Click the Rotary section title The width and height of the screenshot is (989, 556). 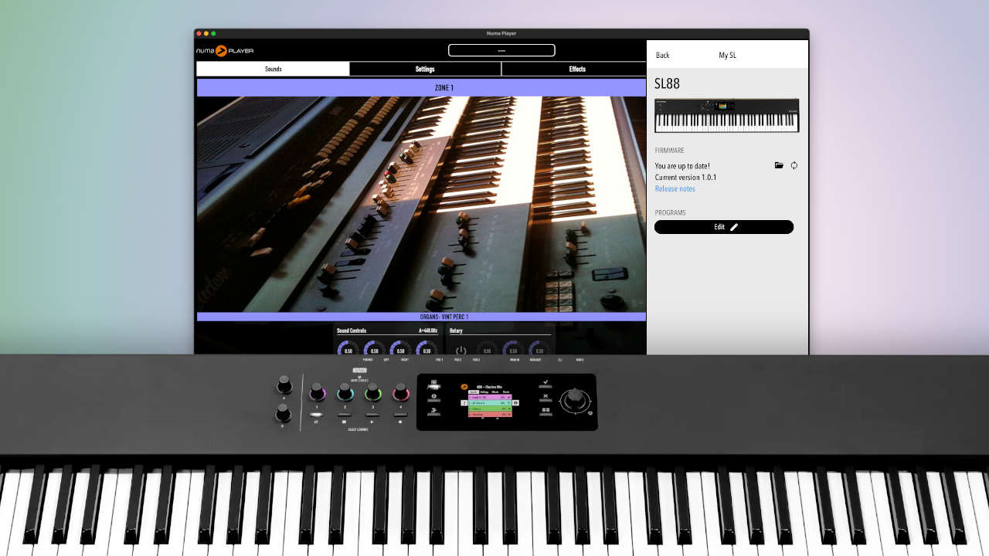point(456,331)
